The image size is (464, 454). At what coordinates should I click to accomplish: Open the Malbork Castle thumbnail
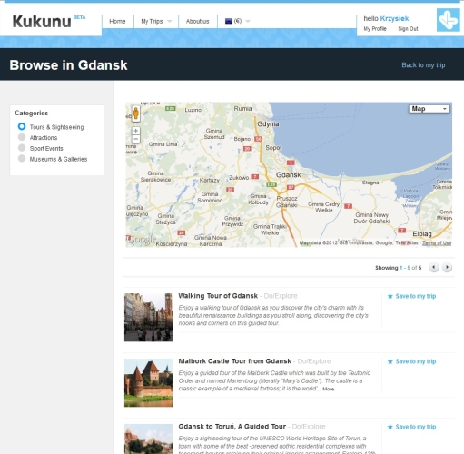tap(148, 382)
